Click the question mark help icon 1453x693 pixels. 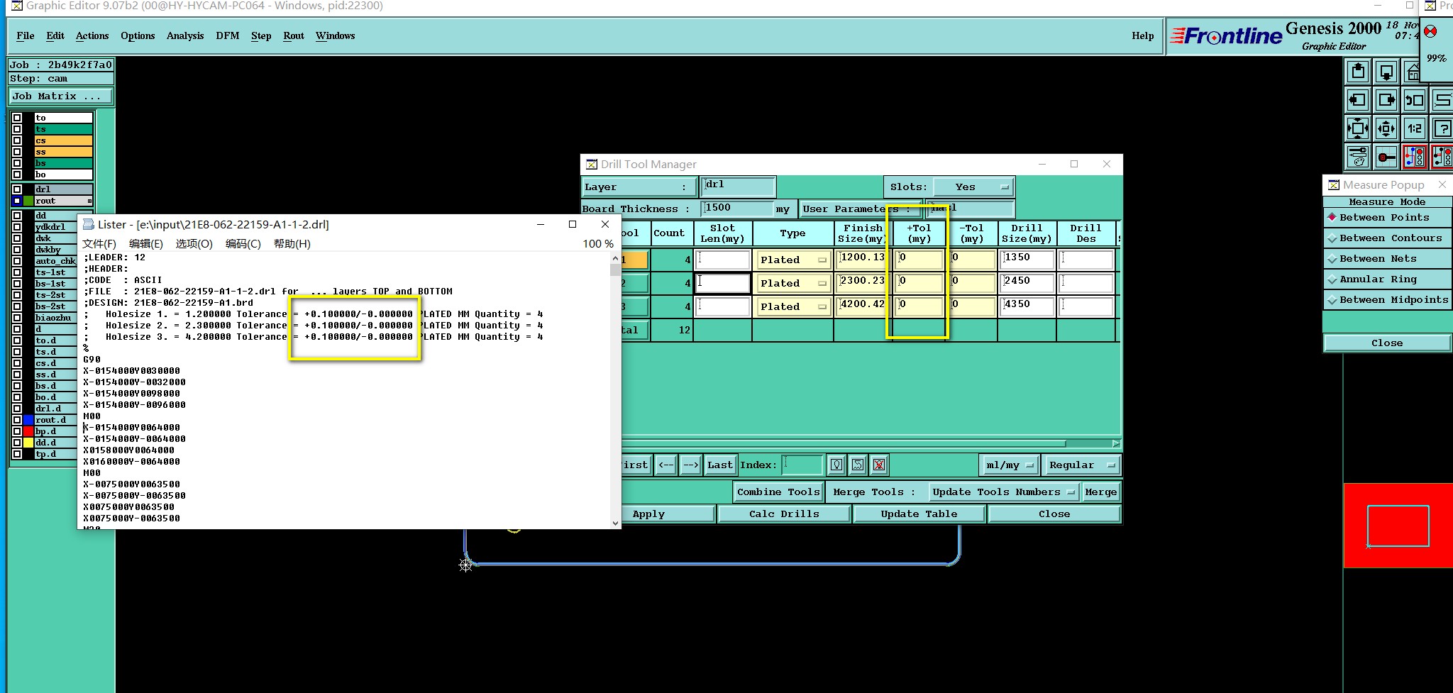click(x=1442, y=128)
